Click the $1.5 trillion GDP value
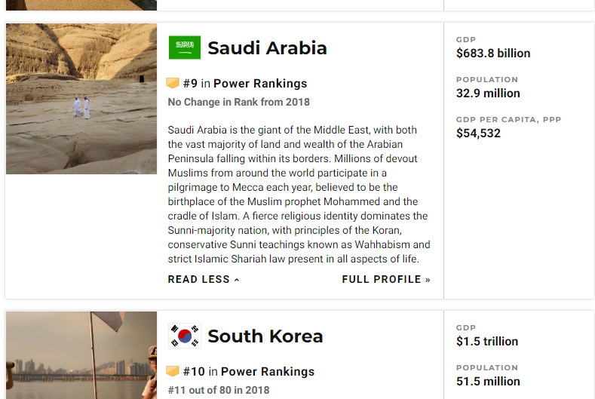 coord(487,341)
